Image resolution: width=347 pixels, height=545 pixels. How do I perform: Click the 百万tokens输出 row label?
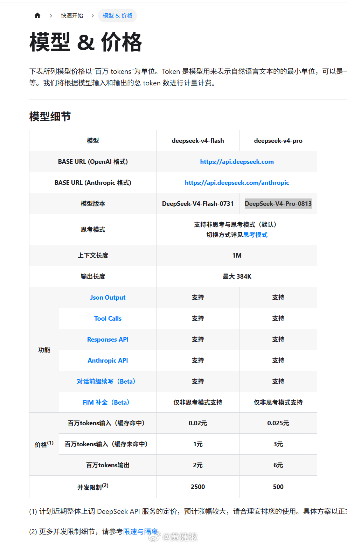click(108, 465)
